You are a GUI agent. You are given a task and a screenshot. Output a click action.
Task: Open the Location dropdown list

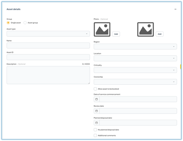[135, 58]
